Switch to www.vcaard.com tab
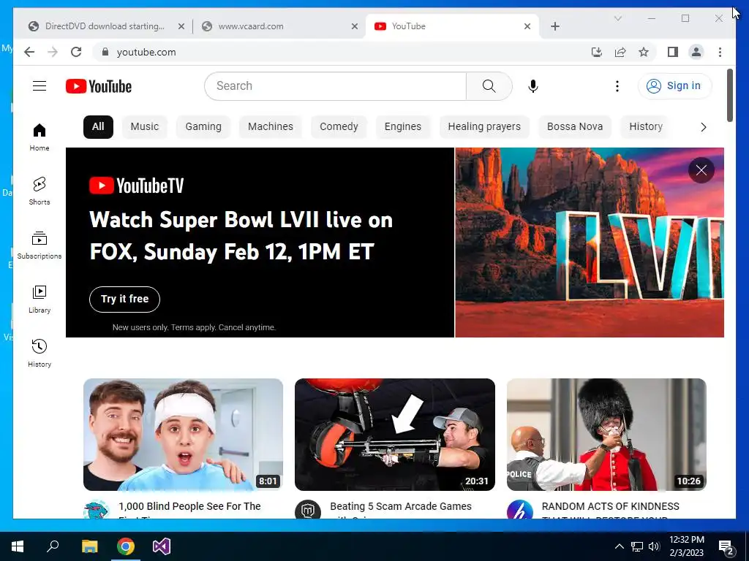This screenshot has height=561, width=749. coord(279,26)
